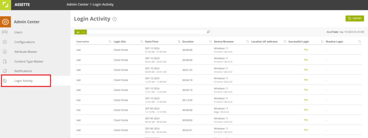Screen dimensions: 368x138
Task: Click the Content Type Master icon
Action: [x=5, y=61]
